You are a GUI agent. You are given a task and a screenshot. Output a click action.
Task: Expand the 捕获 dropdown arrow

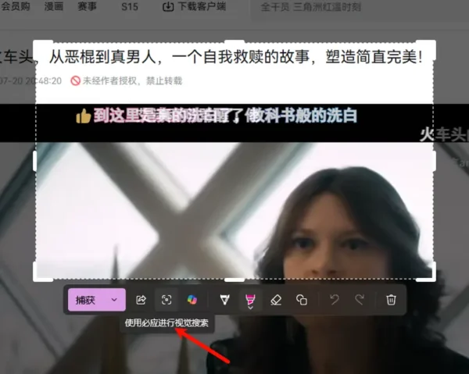(x=114, y=300)
